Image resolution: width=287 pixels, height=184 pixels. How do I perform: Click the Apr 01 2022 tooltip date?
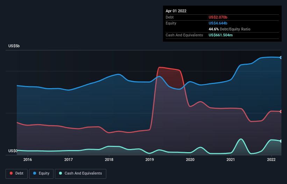[x=176, y=11]
